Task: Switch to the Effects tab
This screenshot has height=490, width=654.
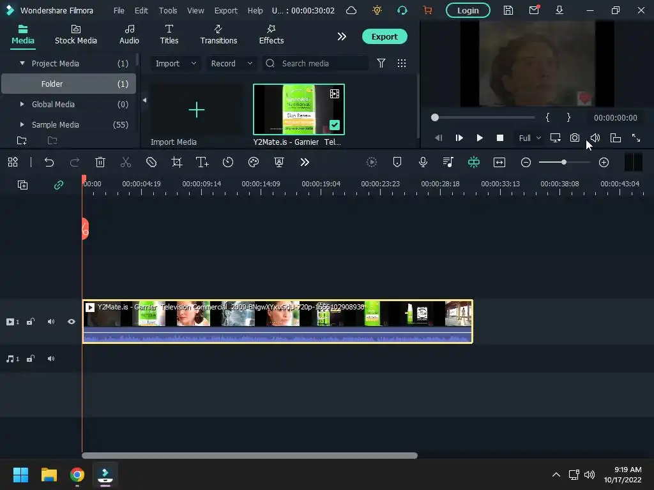Action: pyautogui.click(x=271, y=35)
